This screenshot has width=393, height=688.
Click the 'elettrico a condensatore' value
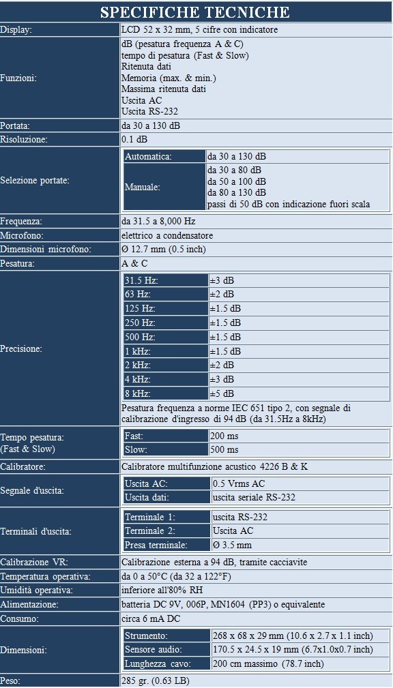point(167,235)
